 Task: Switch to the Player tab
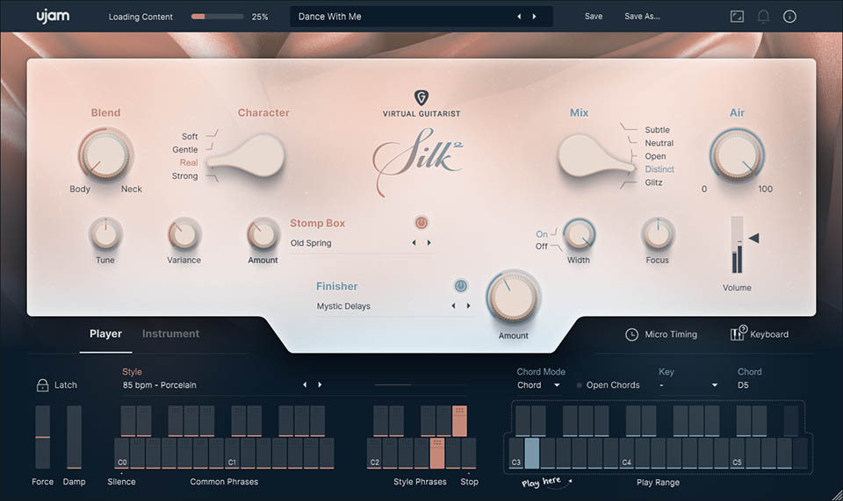(105, 334)
